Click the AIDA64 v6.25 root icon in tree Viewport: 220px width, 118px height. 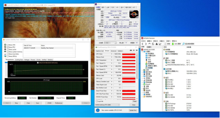coord(142,49)
